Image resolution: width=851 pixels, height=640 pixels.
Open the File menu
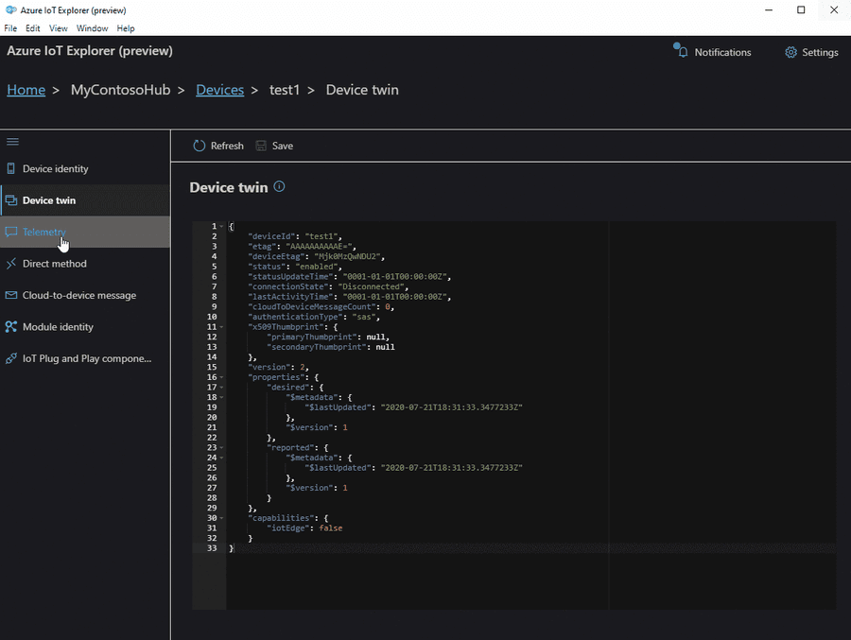11,28
